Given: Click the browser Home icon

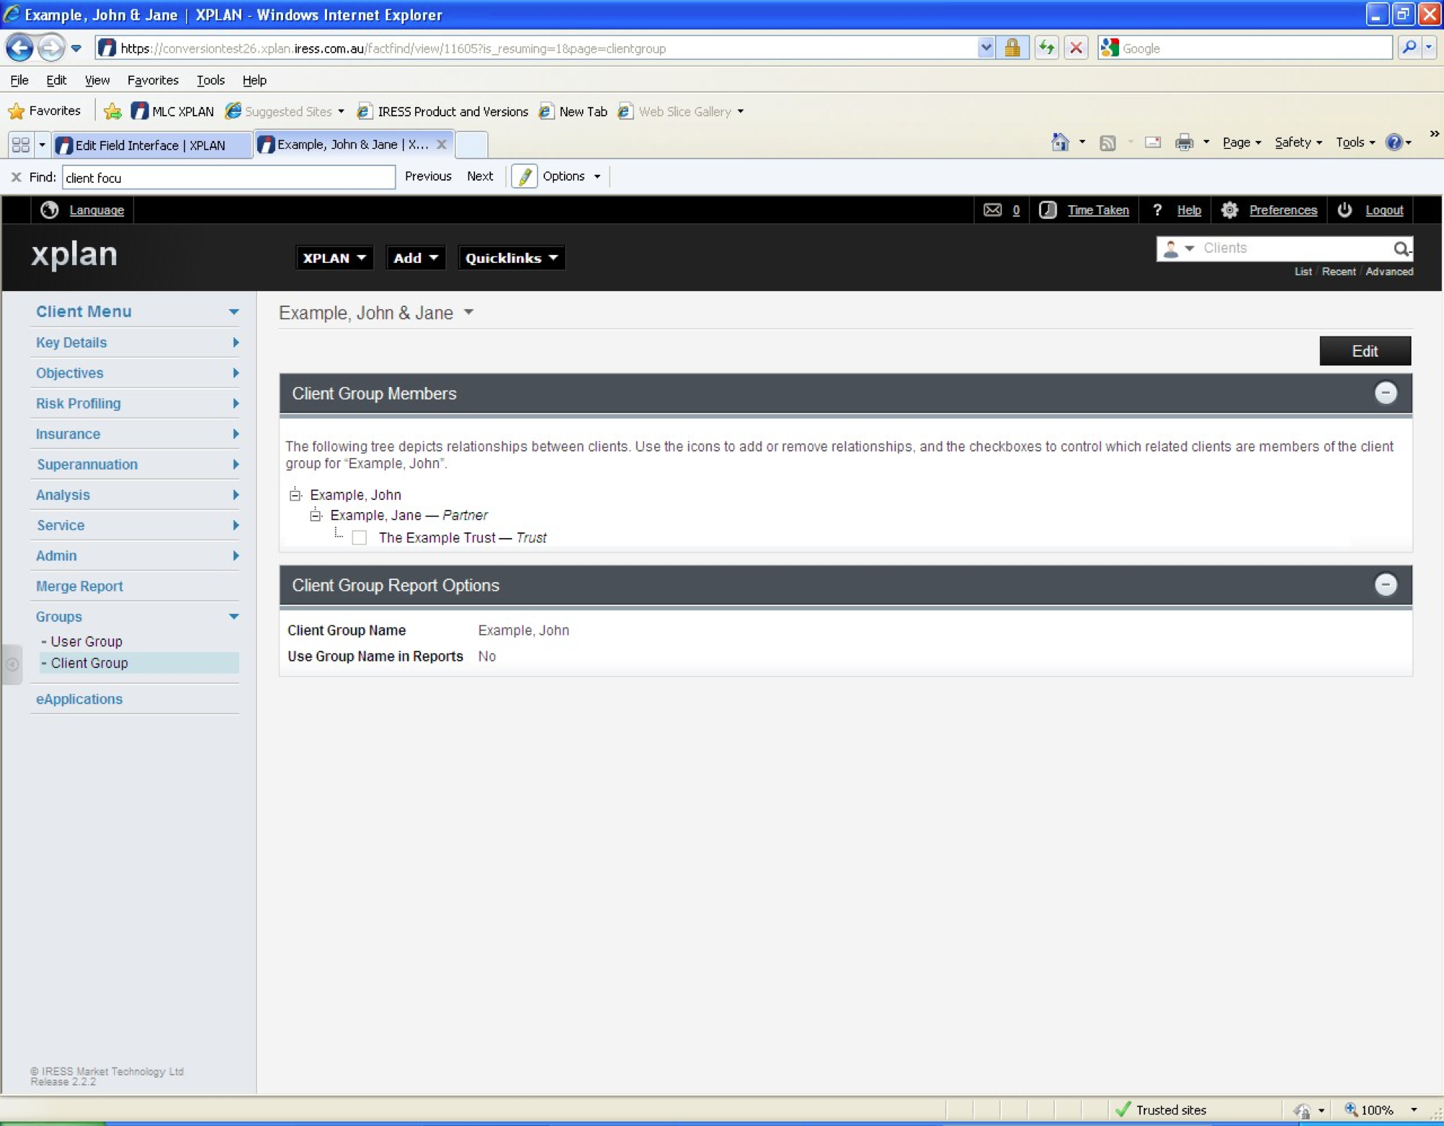Looking at the screenshot, I should pyautogui.click(x=1059, y=143).
